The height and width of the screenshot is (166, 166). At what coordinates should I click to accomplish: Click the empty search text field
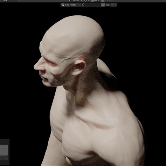92,5
